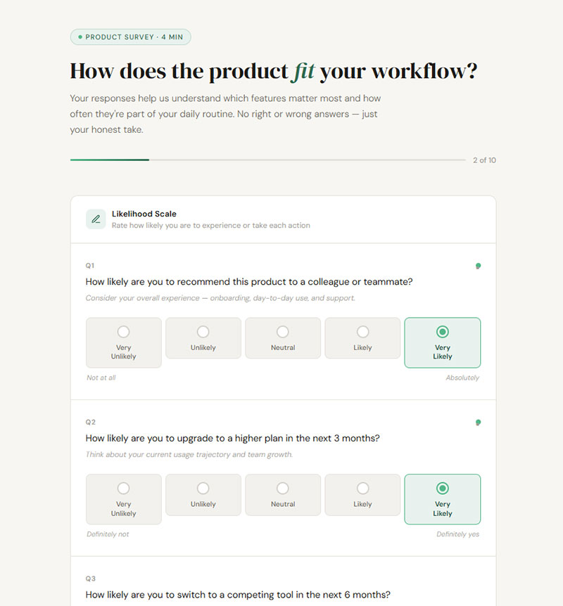Click the 2 of 10 page indicator

[x=484, y=160]
